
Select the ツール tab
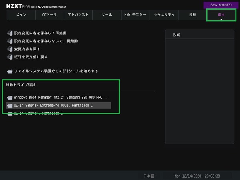pos(107,15)
